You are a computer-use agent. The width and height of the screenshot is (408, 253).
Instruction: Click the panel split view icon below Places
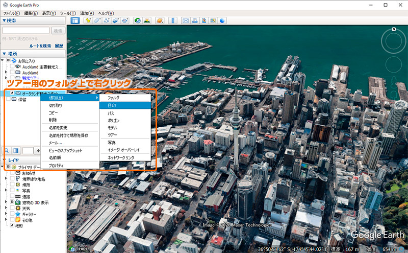pyautogui.click(x=16, y=150)
